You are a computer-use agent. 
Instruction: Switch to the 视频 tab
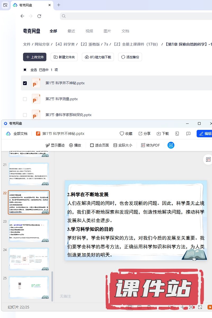tap(89, 31)
